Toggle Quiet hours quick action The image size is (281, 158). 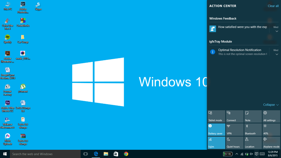point(235,143)
